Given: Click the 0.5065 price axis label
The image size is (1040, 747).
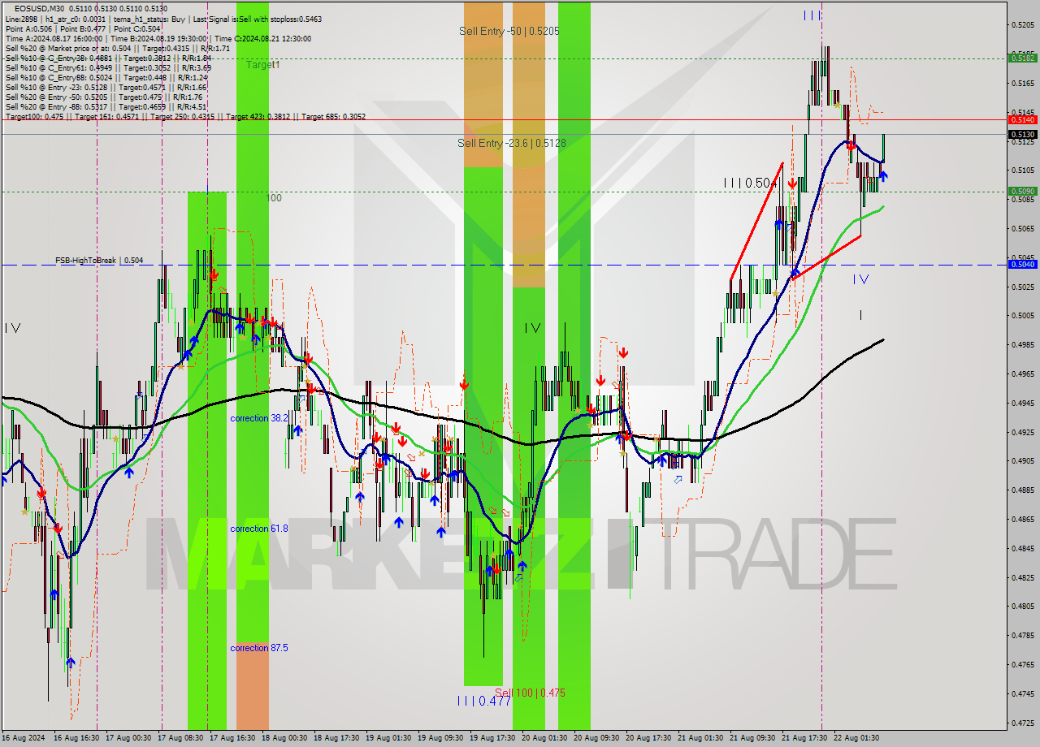Looking at the screenshot, I should [x=1023, y=228].
